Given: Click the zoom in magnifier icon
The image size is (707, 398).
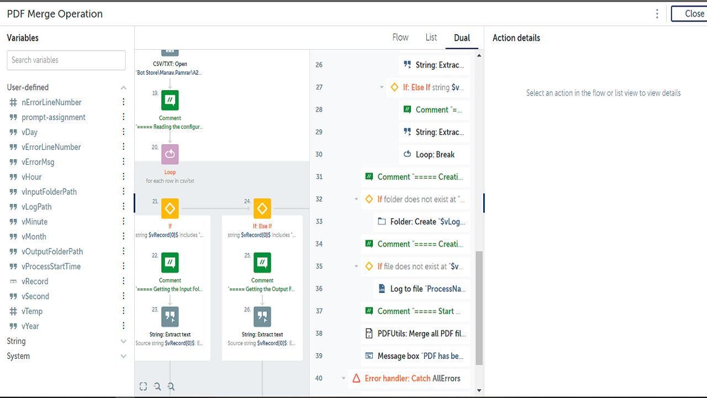Looking at the screenshot, I should 171,387.
